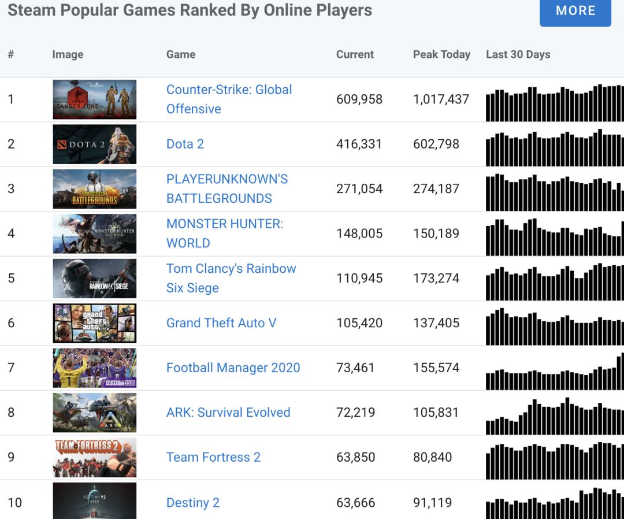Click the 173,274 peak value
The image size is (624, 519).
pyautogui.click(x=436, y=278)
